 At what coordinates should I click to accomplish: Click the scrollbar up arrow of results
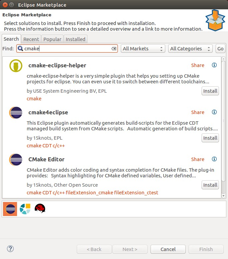pyautogui.click(x=223, y=59)
